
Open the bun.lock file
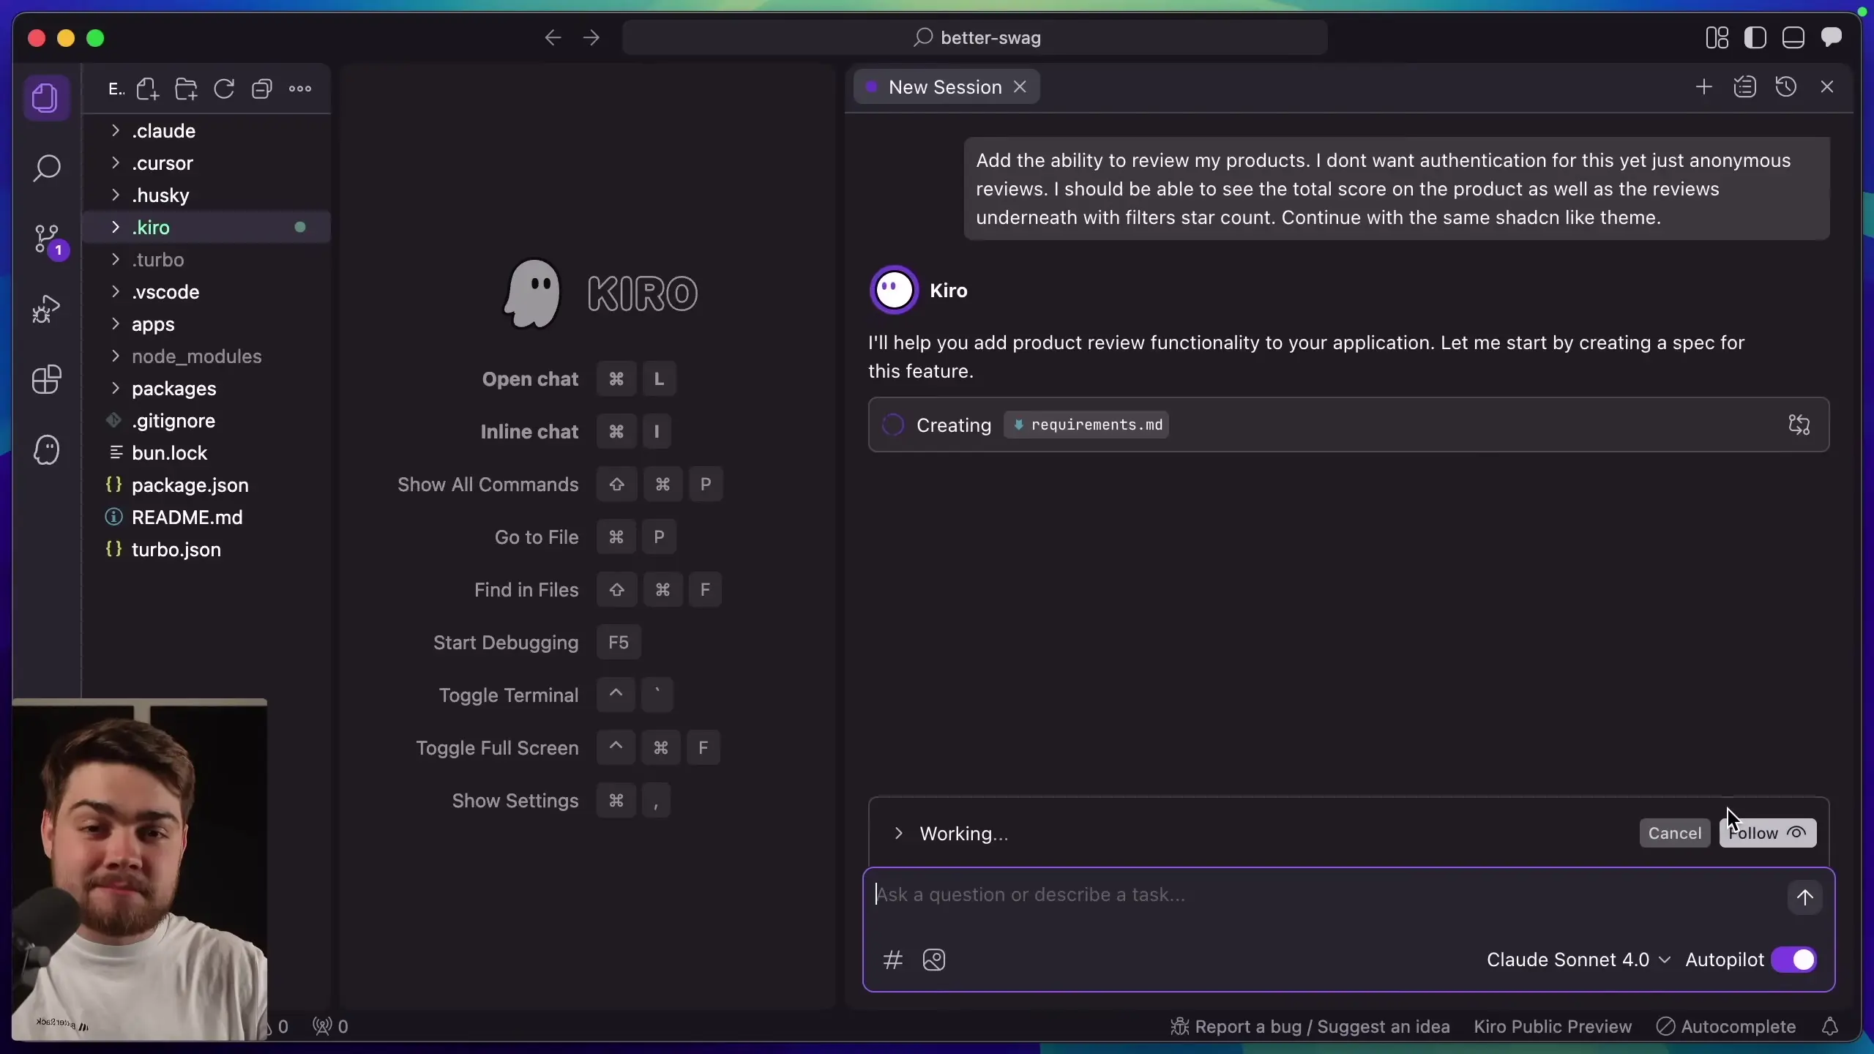pyautogui.click(x=206, y=453)
